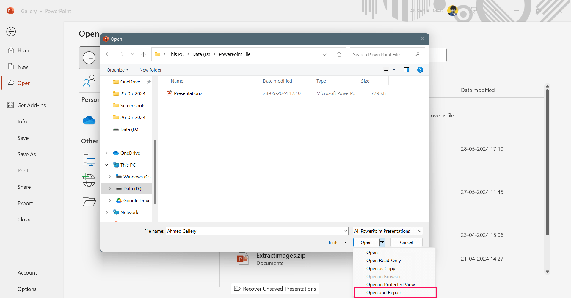Screen dimensions: 571x298
Task: Expand the address bar path dropdown
Action: [325, 54]
